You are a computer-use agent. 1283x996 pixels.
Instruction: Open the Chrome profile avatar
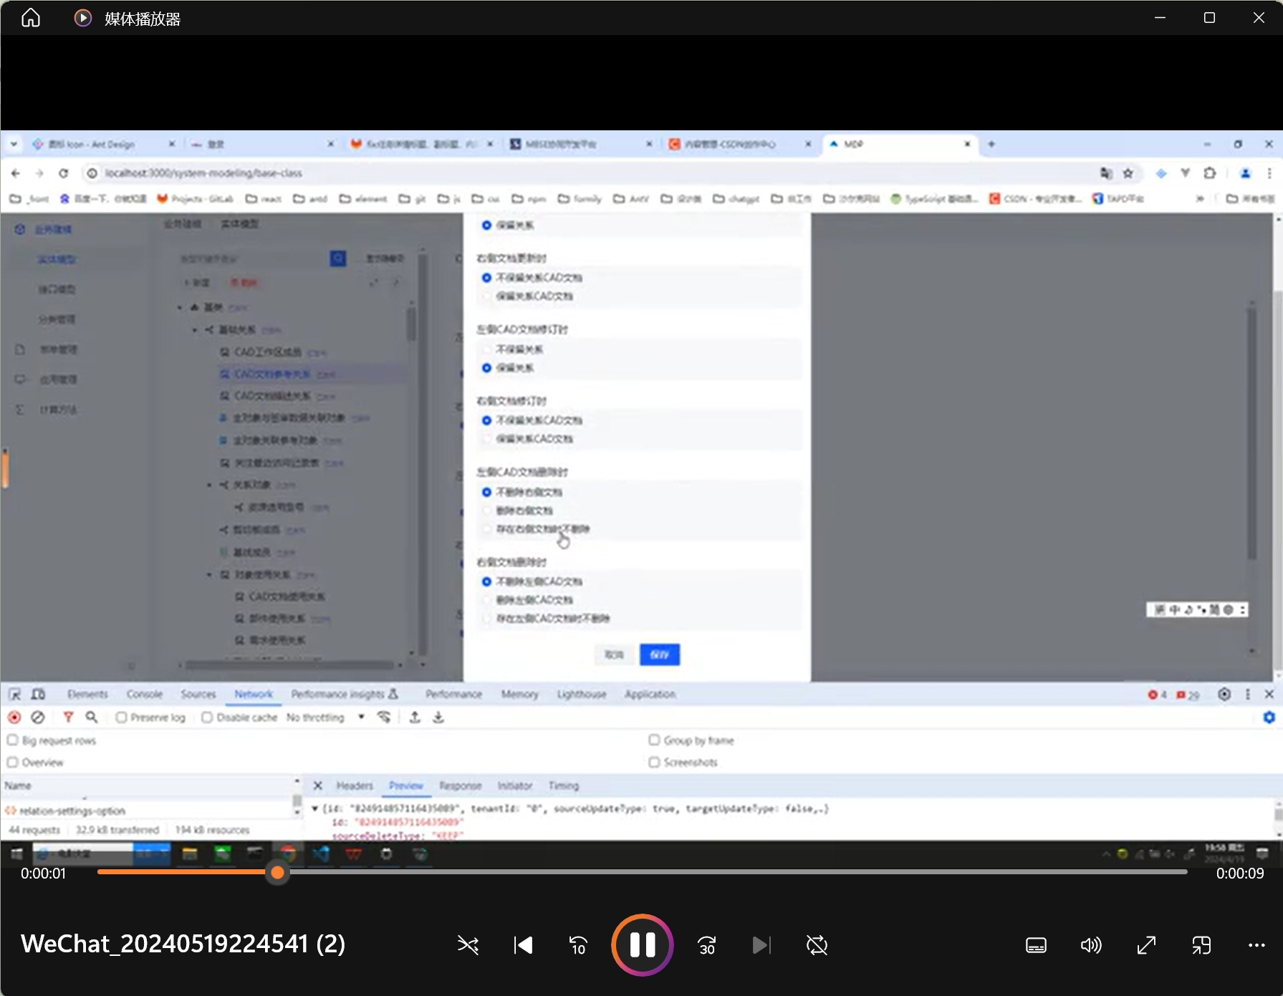(x=1245, y=173)
